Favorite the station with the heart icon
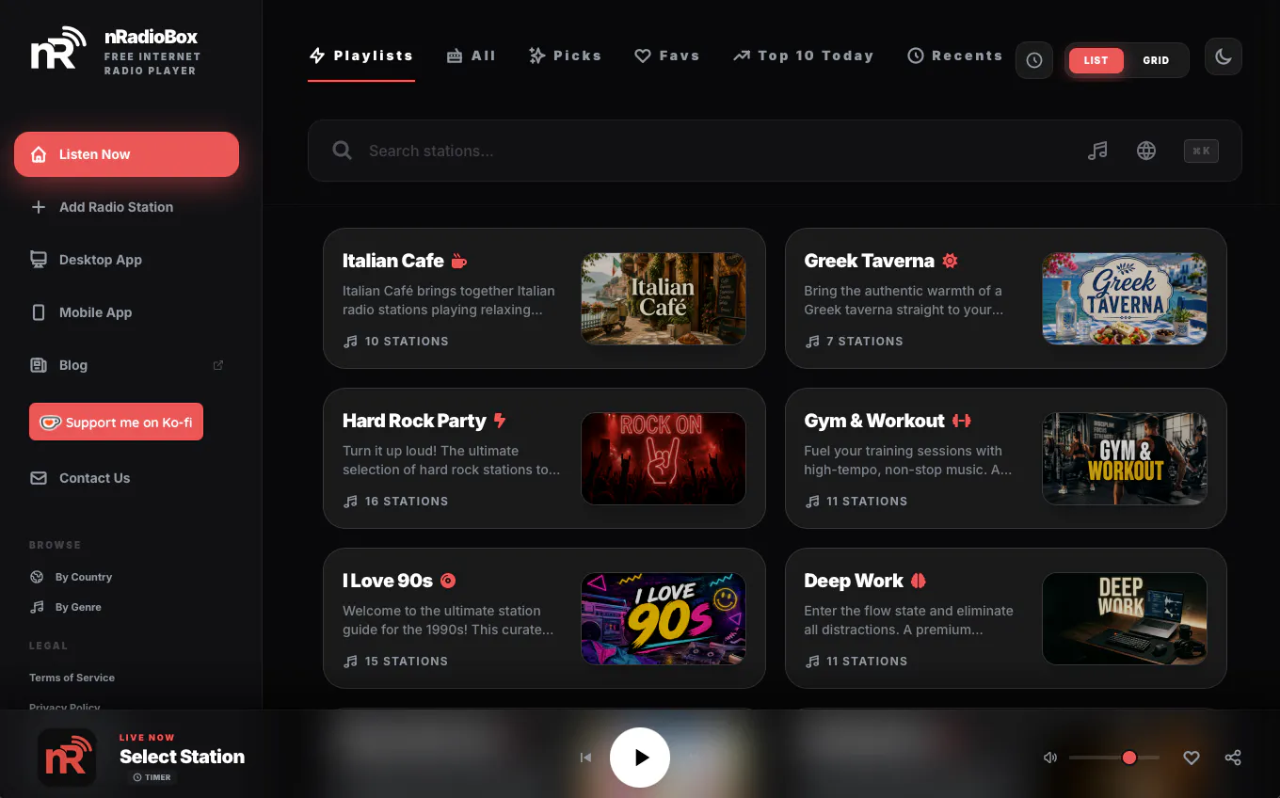1280x798 pixels. click(x=1192, y=758)
